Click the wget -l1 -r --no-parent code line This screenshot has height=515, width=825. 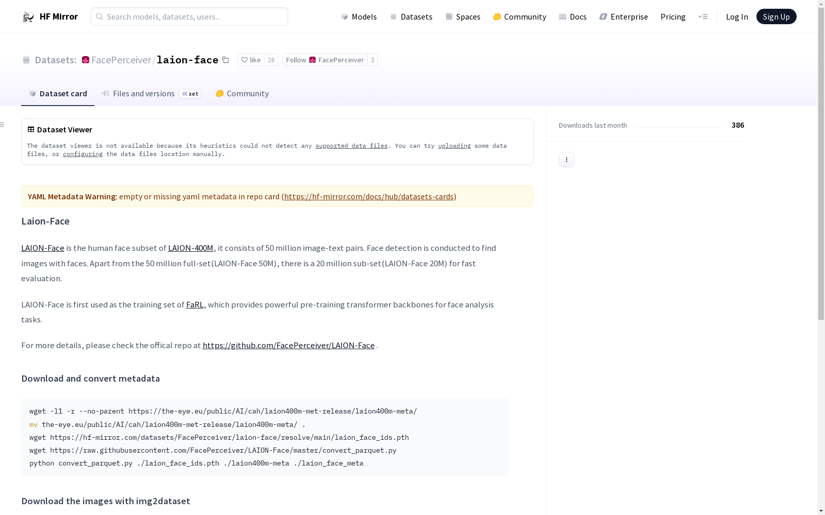coord(223,411)
